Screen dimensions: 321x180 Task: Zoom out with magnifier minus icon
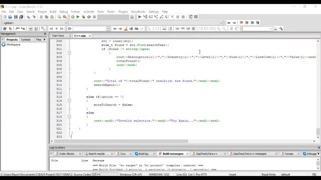tap(224, 29)
